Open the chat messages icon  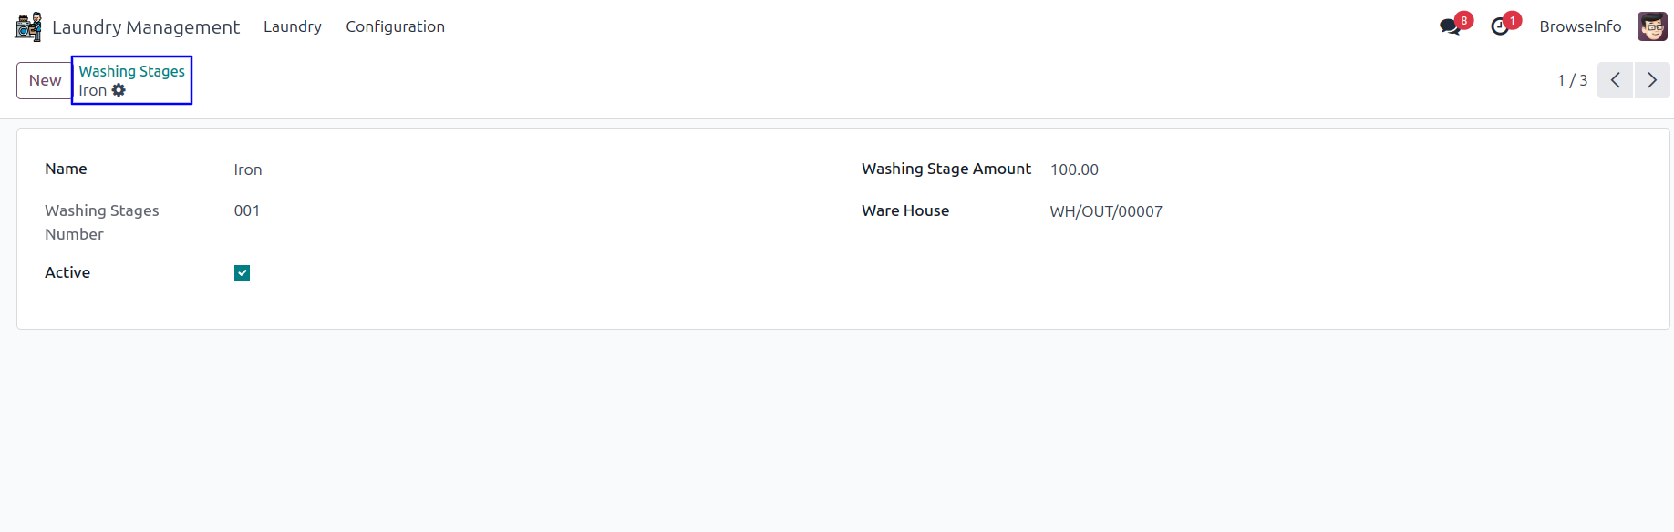1450,26
